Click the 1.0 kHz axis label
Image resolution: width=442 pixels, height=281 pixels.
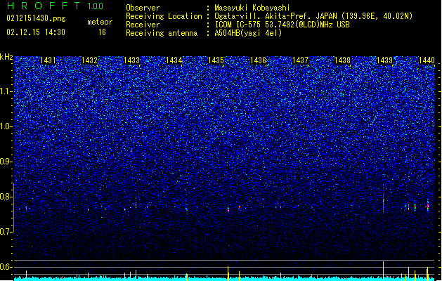pyautogui.click(x=6, y=126)
